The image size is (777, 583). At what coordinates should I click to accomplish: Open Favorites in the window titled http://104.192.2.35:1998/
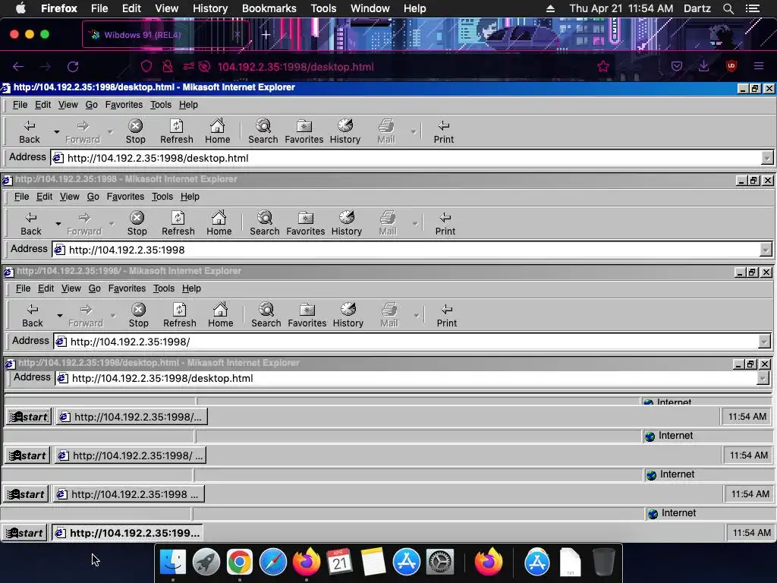307,315
